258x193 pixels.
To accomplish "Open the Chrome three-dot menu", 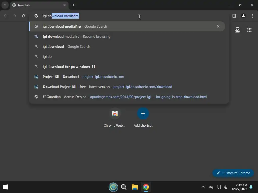I will [252, 16].
